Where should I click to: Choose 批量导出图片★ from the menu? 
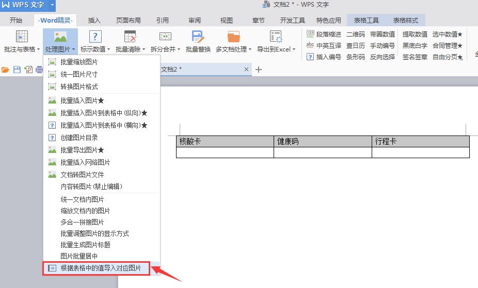(102, 150)
